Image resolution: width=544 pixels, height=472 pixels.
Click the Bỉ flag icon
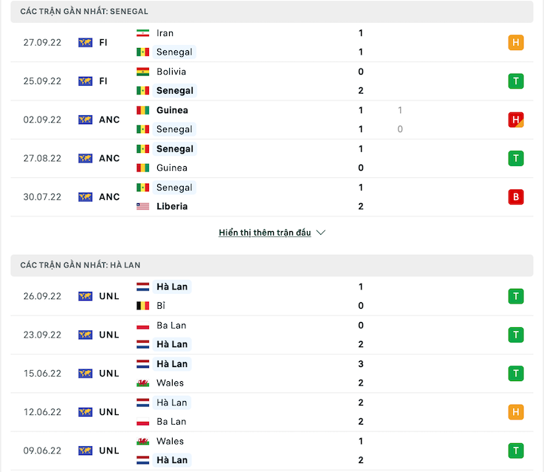143,306
